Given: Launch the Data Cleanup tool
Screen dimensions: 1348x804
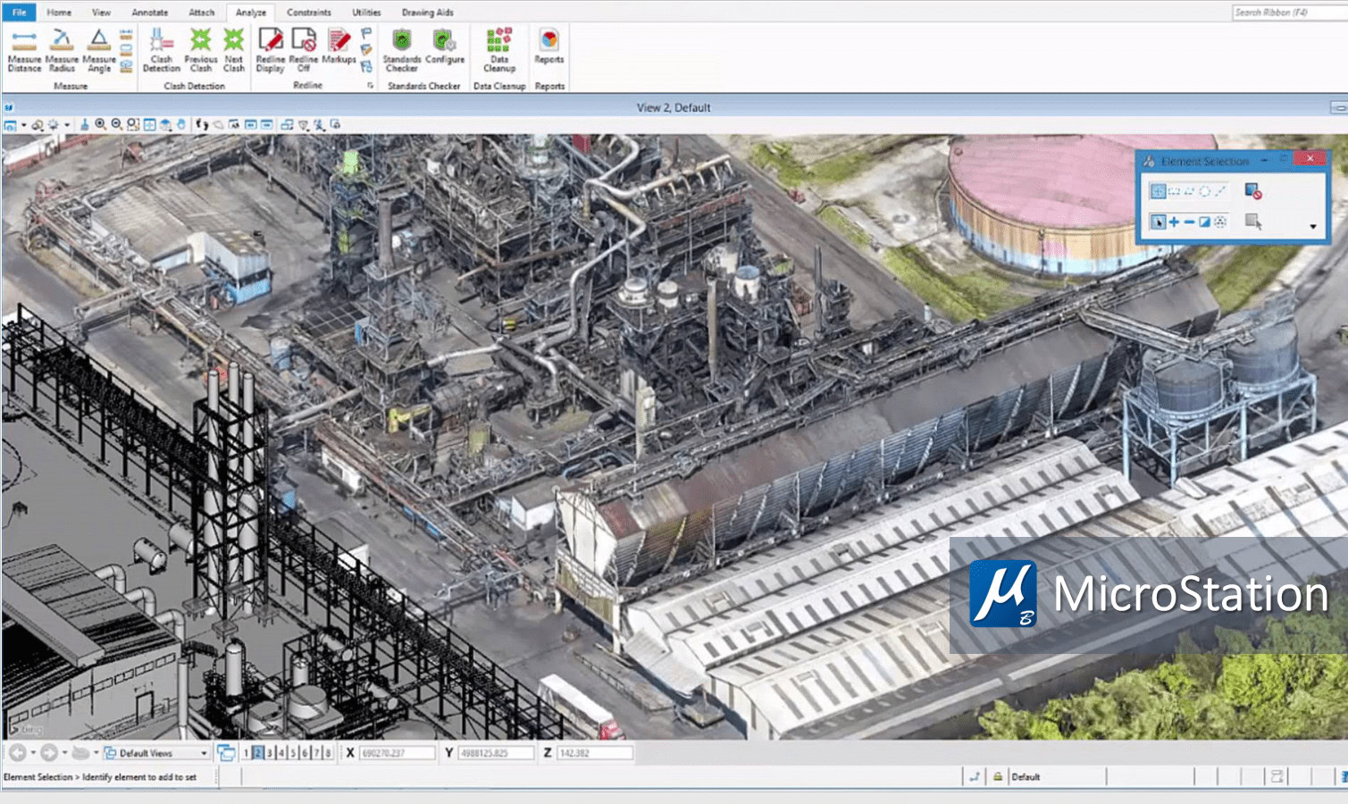Looking at the screenshot, I should pos(497,51).
